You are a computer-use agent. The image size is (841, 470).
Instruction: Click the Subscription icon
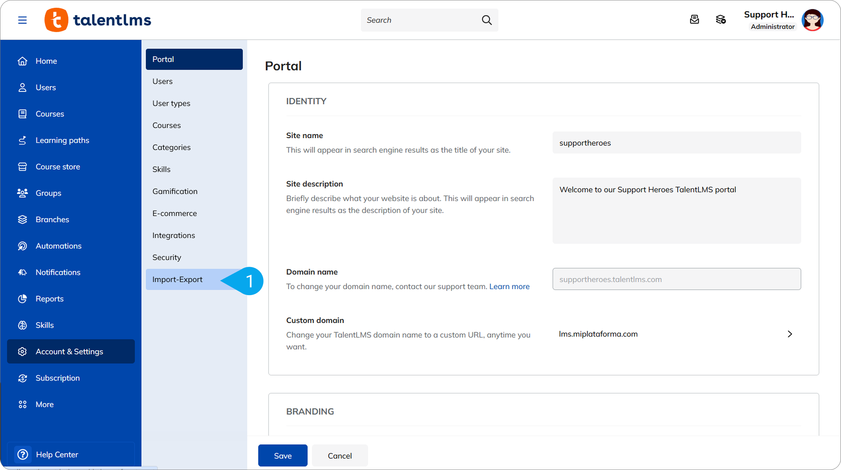click(x=22, y=378)
